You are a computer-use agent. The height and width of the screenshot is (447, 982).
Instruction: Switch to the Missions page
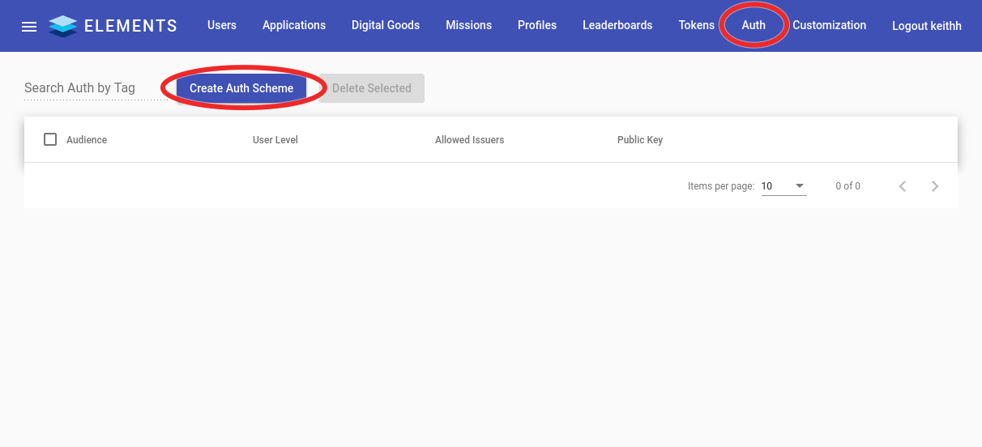pos(468,25)
